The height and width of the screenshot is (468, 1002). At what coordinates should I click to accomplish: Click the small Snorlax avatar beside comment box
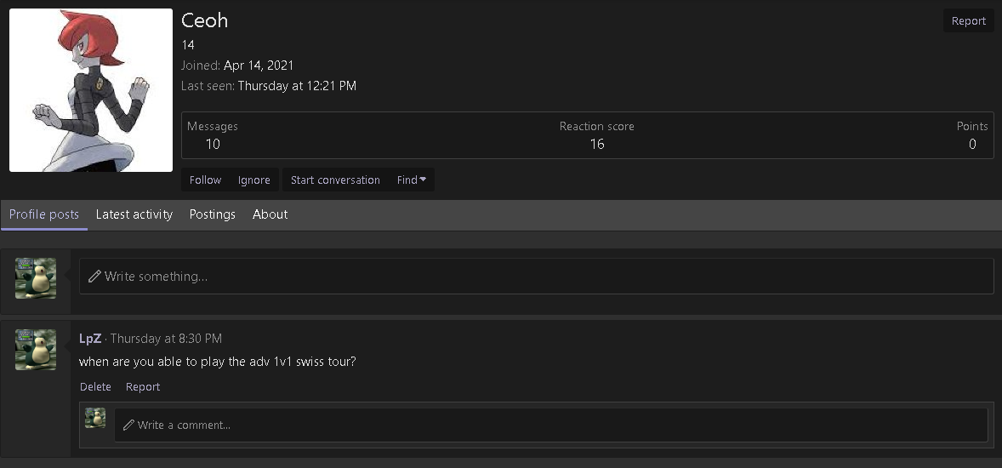coord(95,418)
